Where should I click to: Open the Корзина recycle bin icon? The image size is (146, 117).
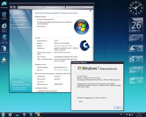[x=4, y=16]
